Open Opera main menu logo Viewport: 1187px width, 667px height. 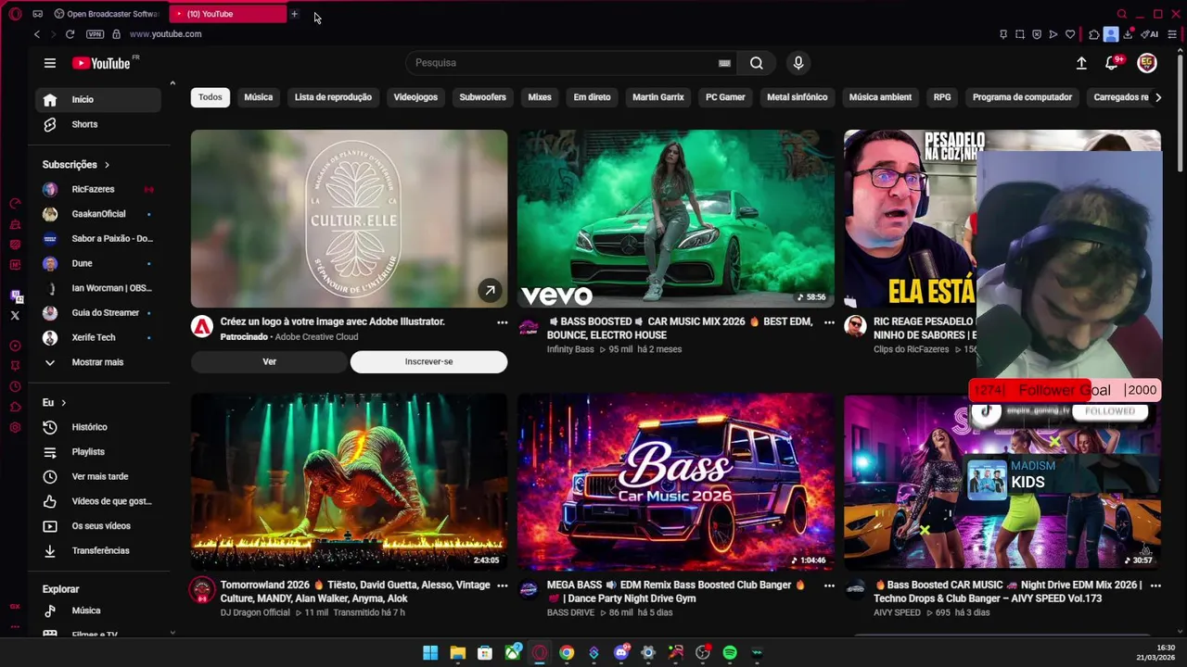pos(15,14)
